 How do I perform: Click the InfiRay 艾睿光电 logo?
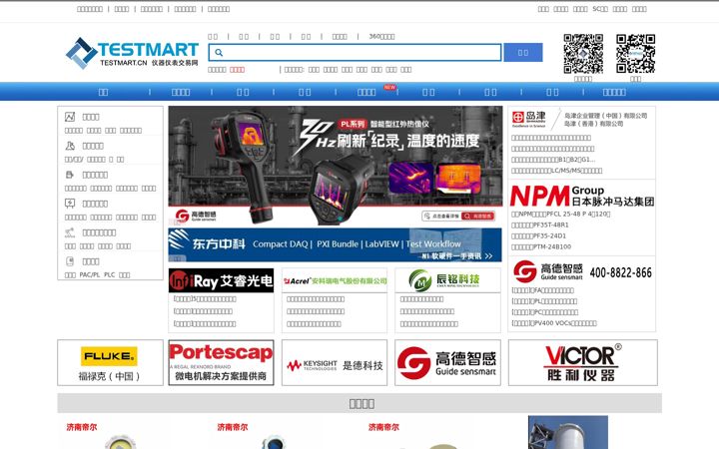pos(221,280)
